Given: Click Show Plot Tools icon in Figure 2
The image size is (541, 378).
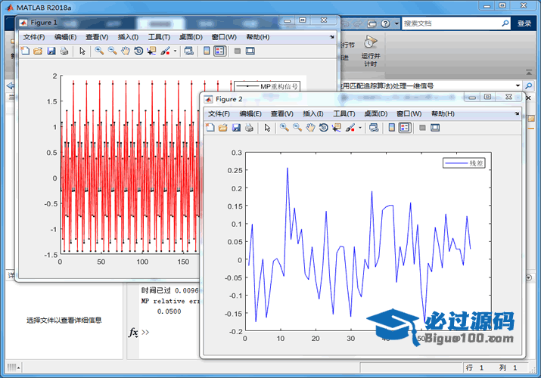Looking at the screenshot, I should tap(435, 128).
